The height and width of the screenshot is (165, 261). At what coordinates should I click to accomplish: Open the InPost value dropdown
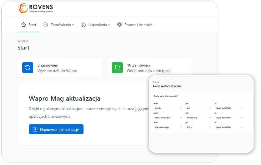pos(199,127)
